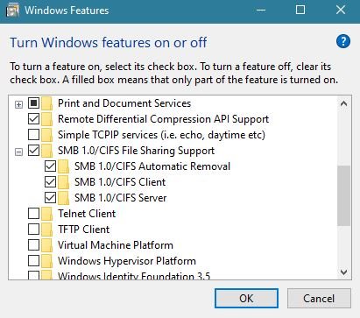Click scrollbar down arrow in features list
The width and height of the screenshot is (360, 318).
point(343,272)
